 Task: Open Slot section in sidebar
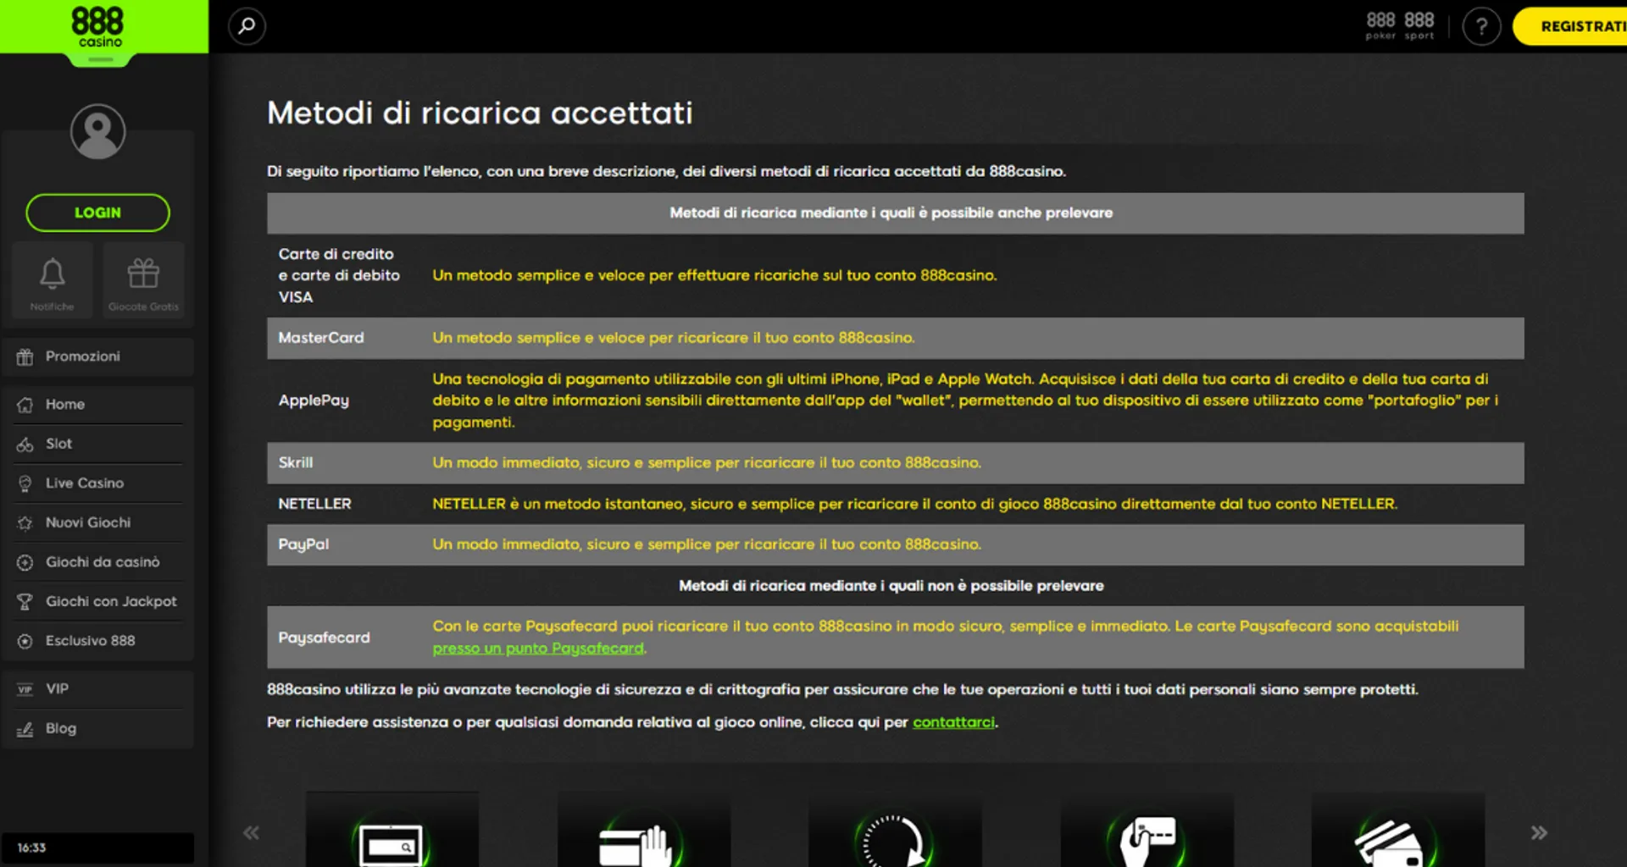97,444
